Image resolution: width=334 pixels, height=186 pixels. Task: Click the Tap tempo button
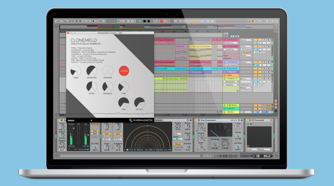pos(65,21)
